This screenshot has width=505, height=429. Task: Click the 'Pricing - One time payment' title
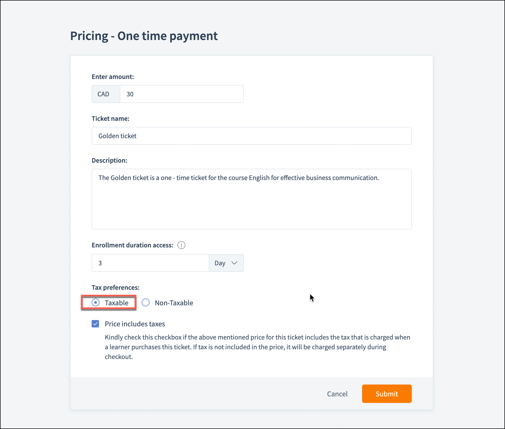144,36
